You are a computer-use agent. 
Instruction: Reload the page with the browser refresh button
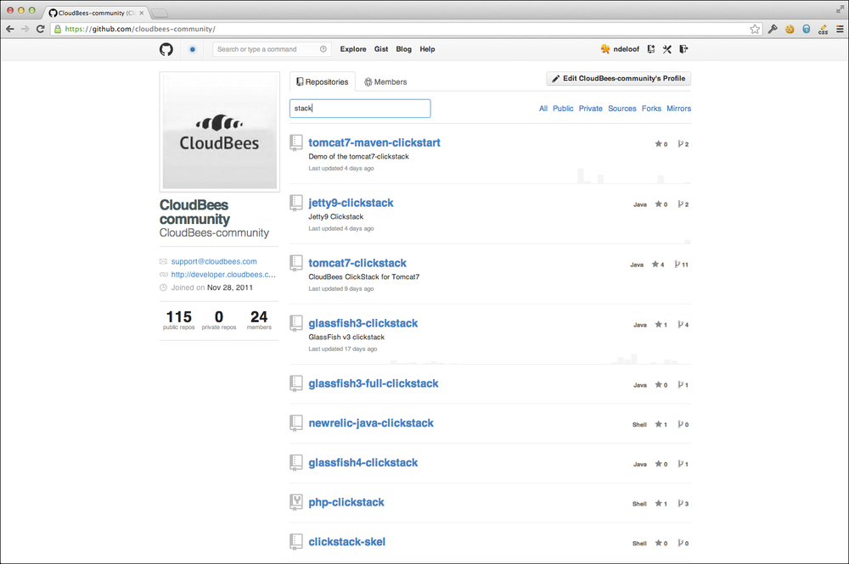(x=40, y=29)
